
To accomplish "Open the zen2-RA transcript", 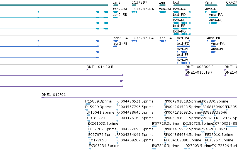I will pos(120,9).
